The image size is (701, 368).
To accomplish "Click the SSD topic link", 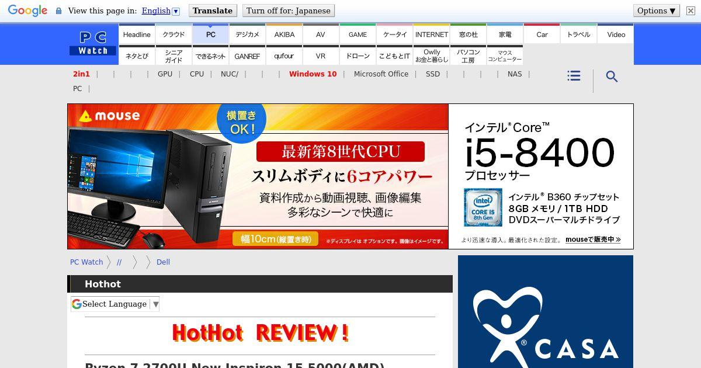I will coord(433,74).
